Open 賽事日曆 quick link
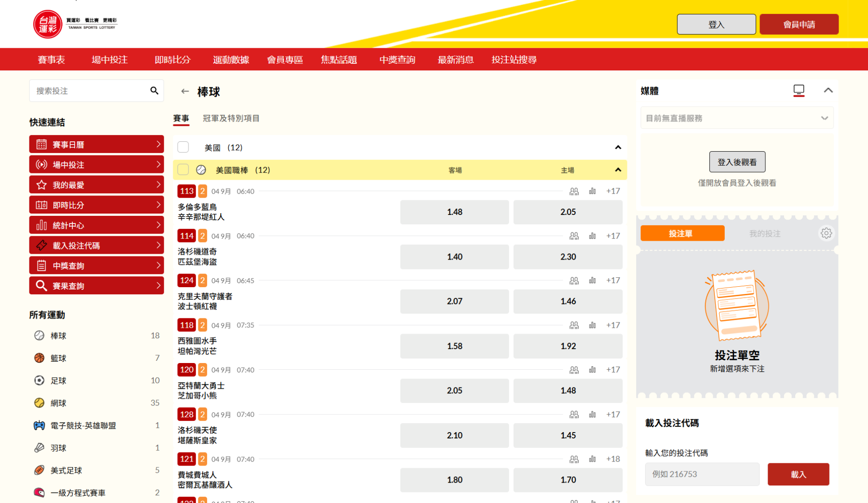The width and height of the screenshot is (868, 503). (x=96, y=144)
